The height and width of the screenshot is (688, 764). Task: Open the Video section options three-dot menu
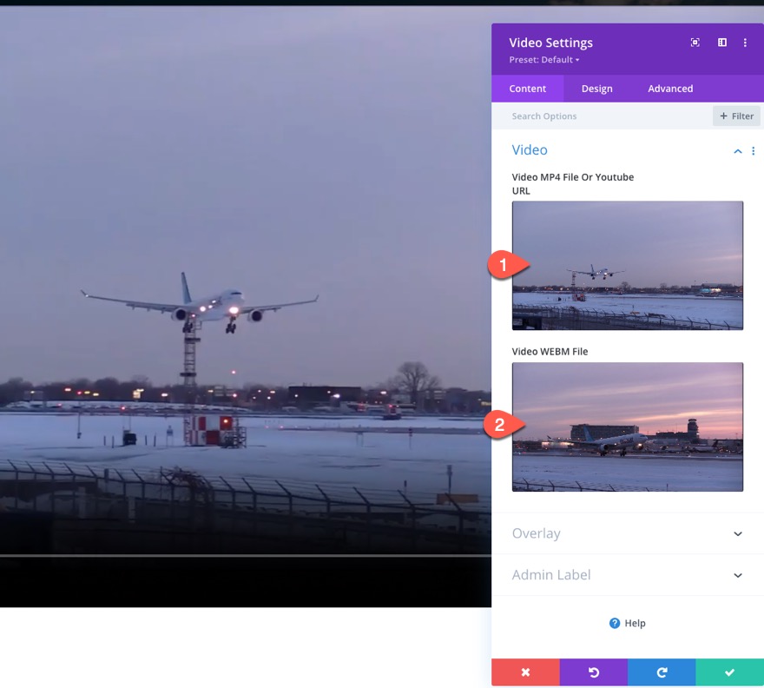[754, 150]
